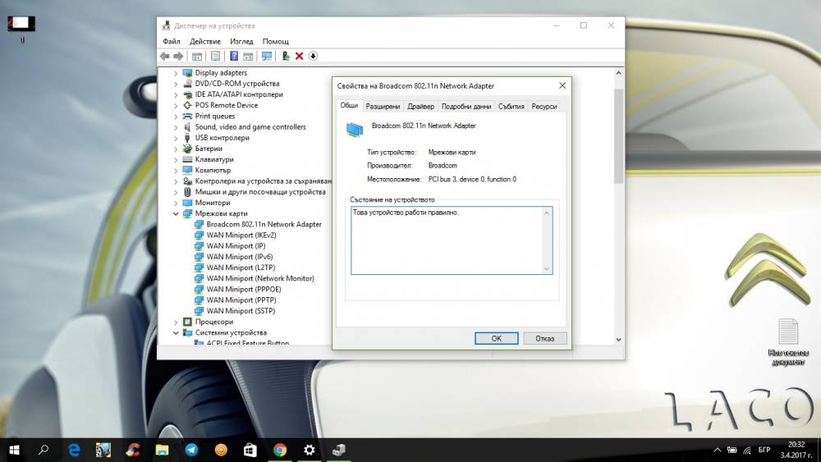Screen dimensions: 821x462
Task: Select the text document desktop icon
Action: (x=788, y=342)
